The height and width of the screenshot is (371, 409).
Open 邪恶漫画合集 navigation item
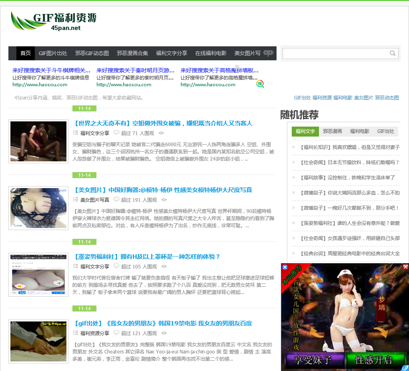[x=132, y=53]
